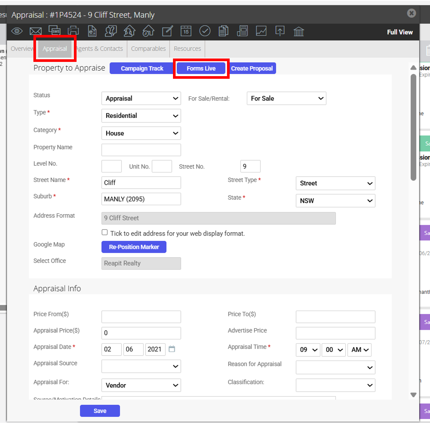Click the Property Name input field
The image size is (430, 425).
(141, 150)
